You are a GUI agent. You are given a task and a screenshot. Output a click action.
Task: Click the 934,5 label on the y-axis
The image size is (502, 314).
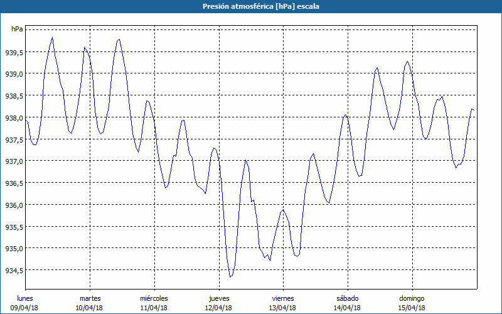click(13, 271)
